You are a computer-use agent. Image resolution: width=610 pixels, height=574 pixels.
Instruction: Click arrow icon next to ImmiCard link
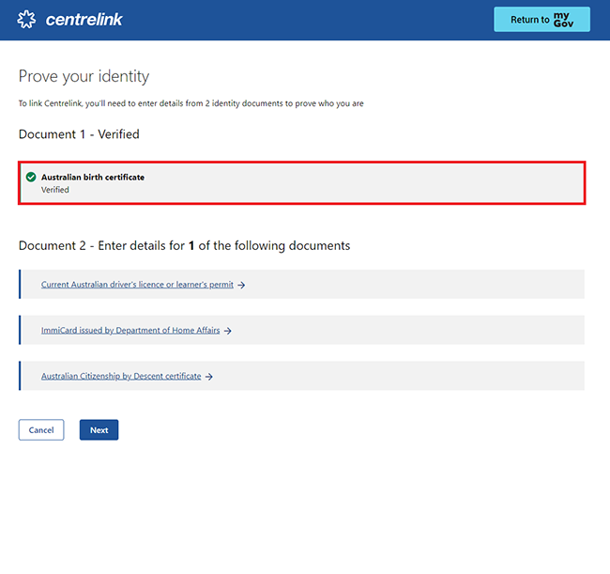click(x=228, y=331)
